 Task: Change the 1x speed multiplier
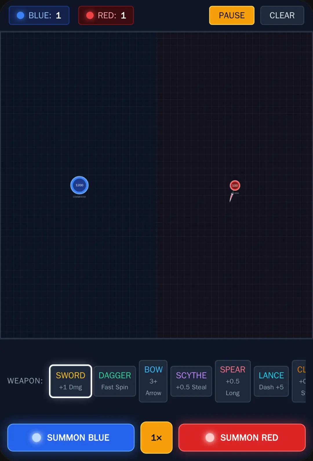[156, 438]
